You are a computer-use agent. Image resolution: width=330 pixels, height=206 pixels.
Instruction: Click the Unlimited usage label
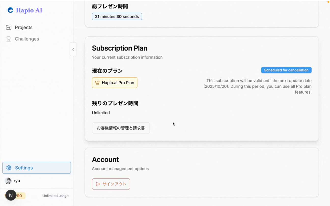pyautogui.click(x=55, y=196)
